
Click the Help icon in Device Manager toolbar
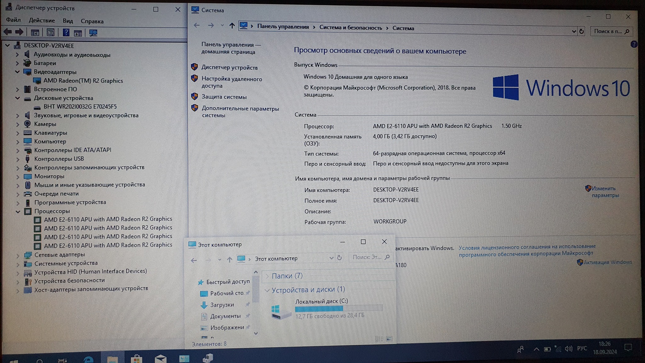(x=66, y=32)
